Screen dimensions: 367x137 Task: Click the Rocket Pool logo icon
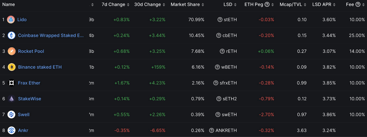[12, 51]
